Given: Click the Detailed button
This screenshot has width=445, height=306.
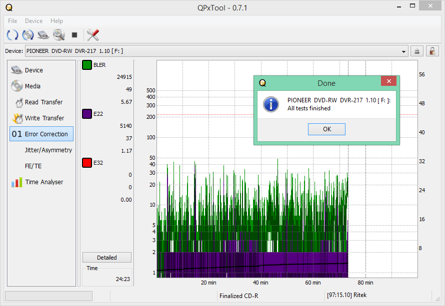Looking at the screenshot, I should pos(107,257).
